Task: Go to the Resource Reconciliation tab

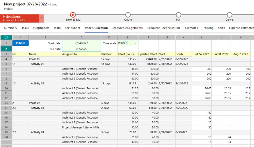Action: pyautogui.click(x=164, y=28)
